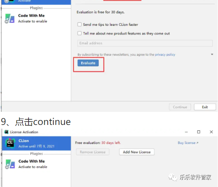Minimize the License Activation window
Image resolution: width=218 pixels, height=187 pixels.
pos(186,132)
